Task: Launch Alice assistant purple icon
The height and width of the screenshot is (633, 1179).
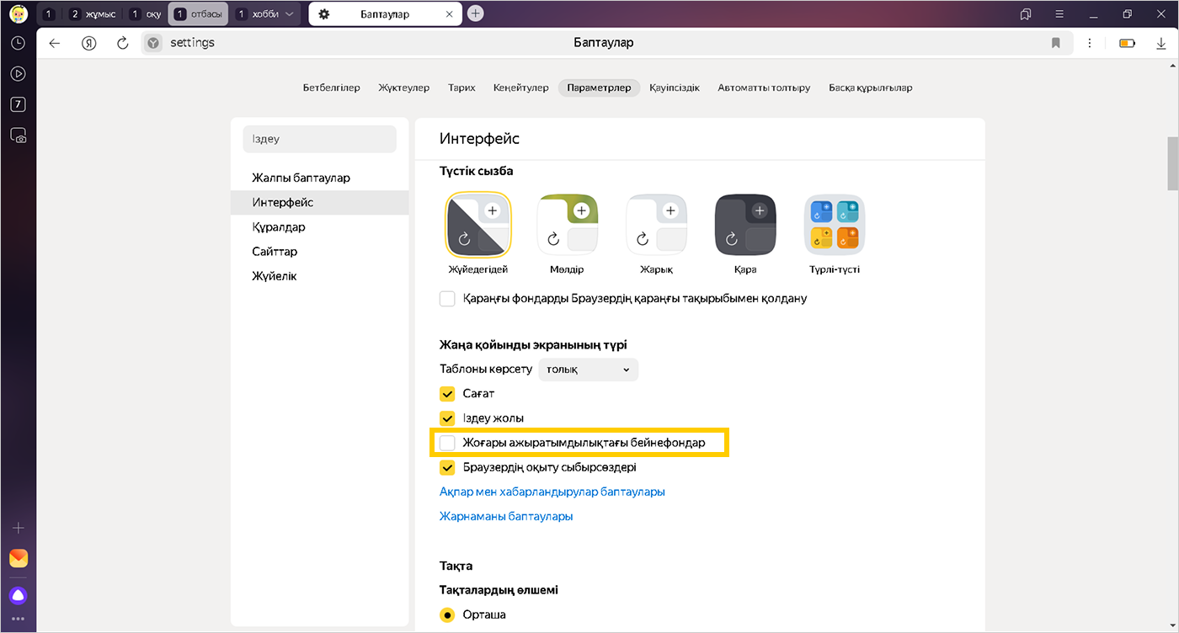Action: point(18,596)
